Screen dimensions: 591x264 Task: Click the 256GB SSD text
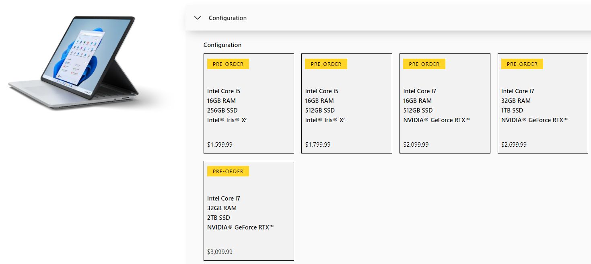[222, 111]
